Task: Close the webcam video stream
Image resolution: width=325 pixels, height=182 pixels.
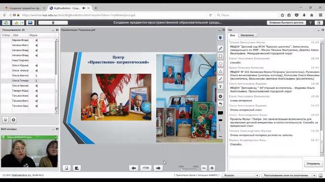Action: click(x=55, y=137)
